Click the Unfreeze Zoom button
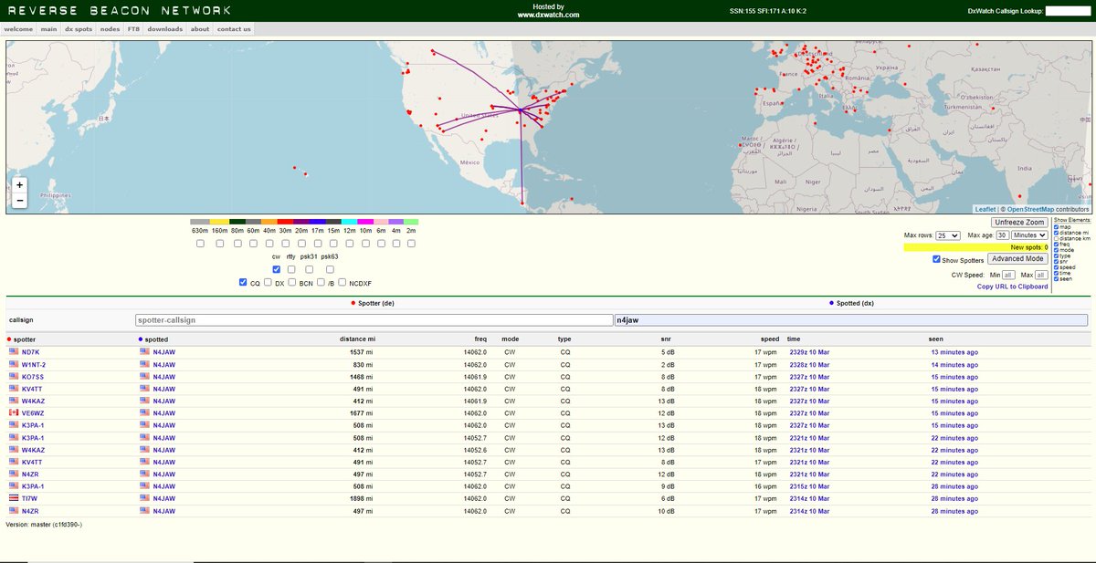The width and height of the screenshot is (1096, 563). click(x=1019, y=223)
